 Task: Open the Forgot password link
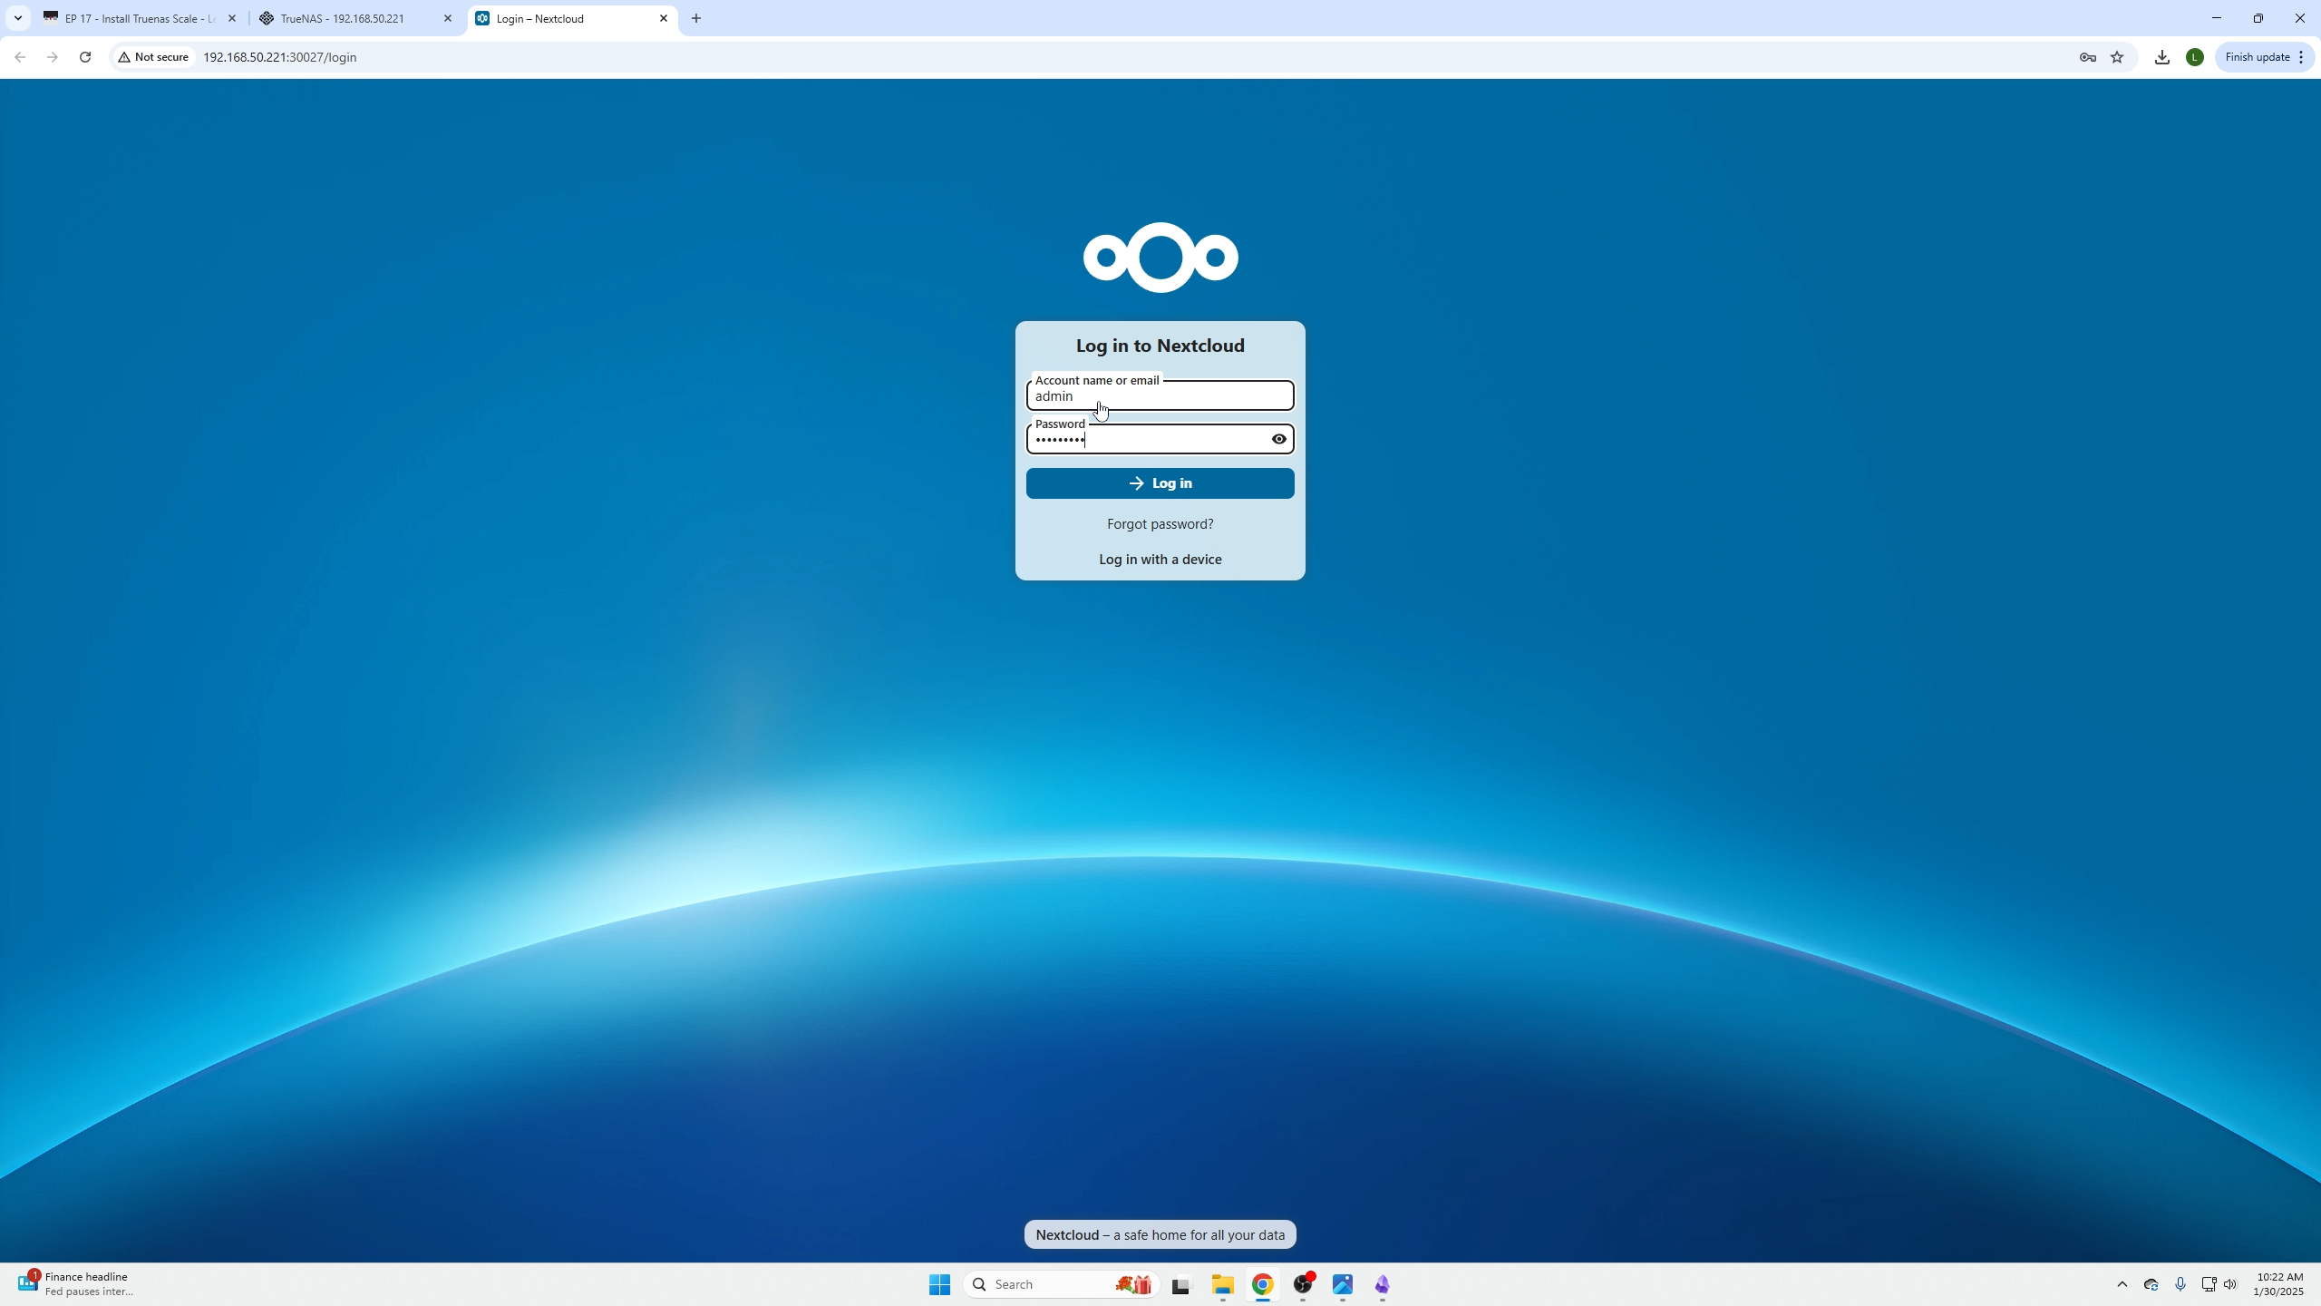pyautogui.click(x=1160, y=524)
